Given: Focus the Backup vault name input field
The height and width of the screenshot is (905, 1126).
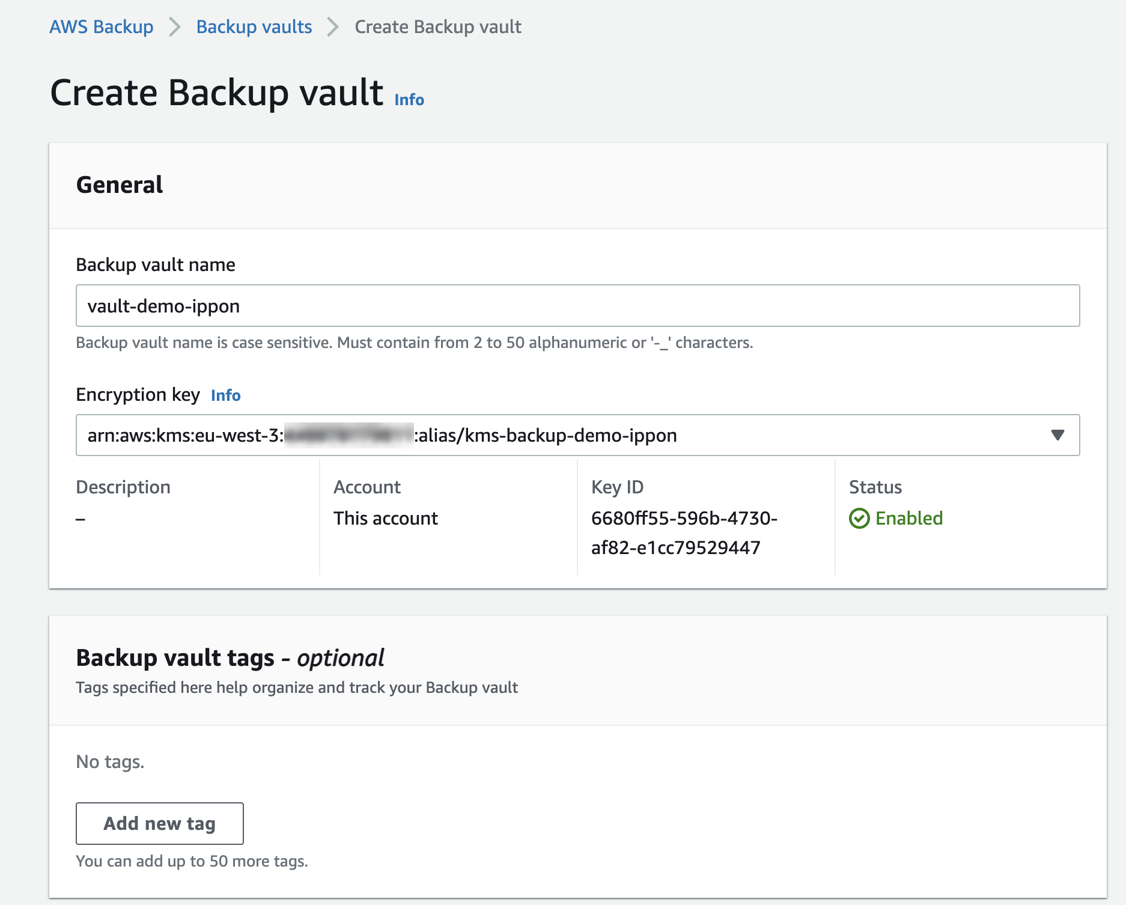Looking at the screenshot, I should 577,306.
